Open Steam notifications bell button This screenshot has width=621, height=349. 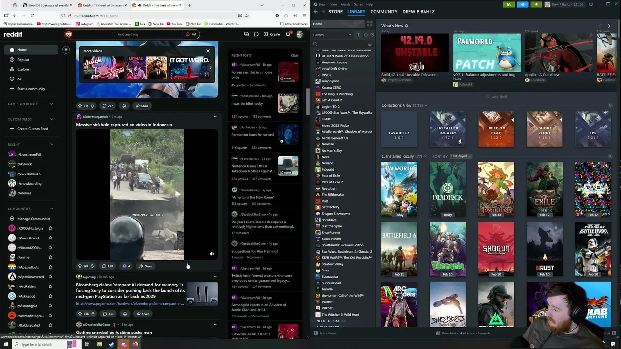point(536,4)
